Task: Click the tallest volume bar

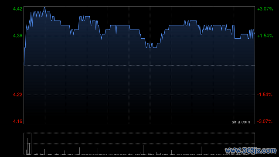Action: point(31,144)
